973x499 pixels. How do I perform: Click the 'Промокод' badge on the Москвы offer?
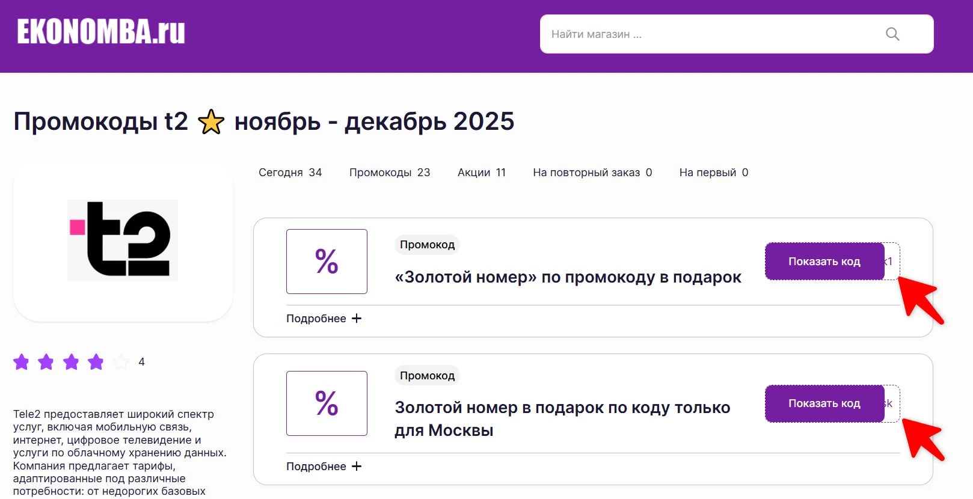coord(427,376)
